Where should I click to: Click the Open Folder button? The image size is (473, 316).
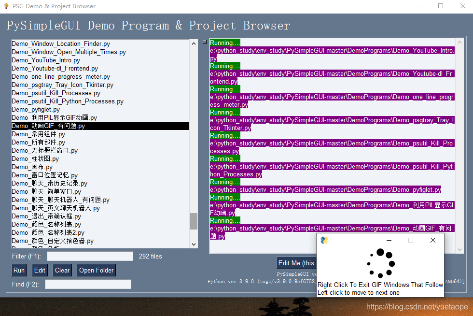point(96,270)
